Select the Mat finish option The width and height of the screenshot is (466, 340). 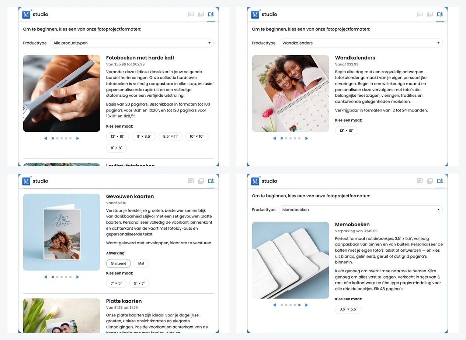click(x=141, y=263)
